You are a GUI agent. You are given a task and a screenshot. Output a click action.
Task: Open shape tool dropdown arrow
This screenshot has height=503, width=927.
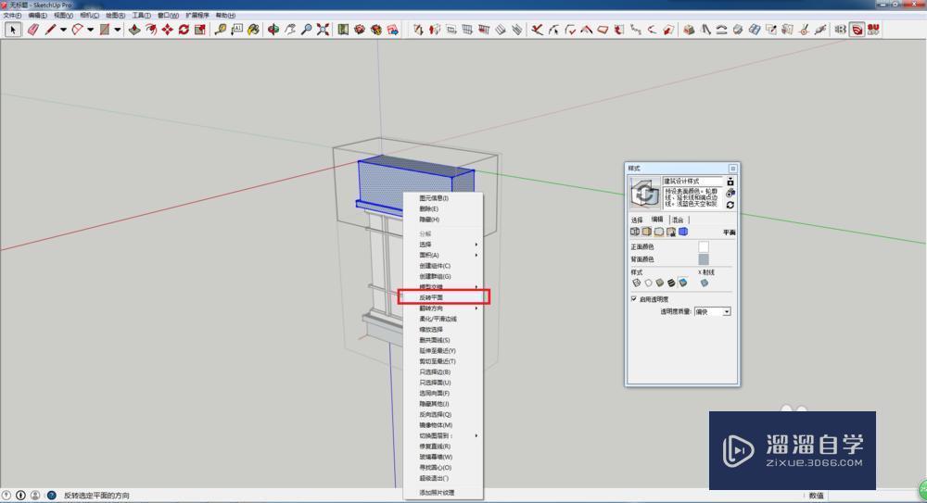tap(118, 30)
